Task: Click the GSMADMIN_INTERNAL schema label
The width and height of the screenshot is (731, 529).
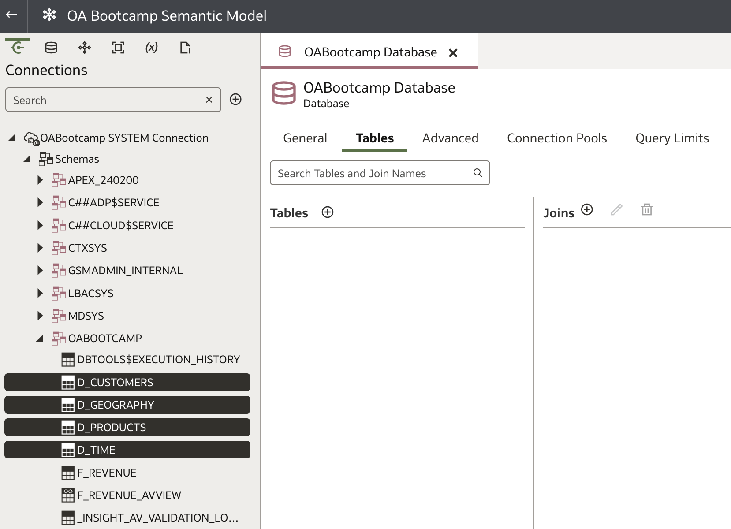Action: coord(125,270)
